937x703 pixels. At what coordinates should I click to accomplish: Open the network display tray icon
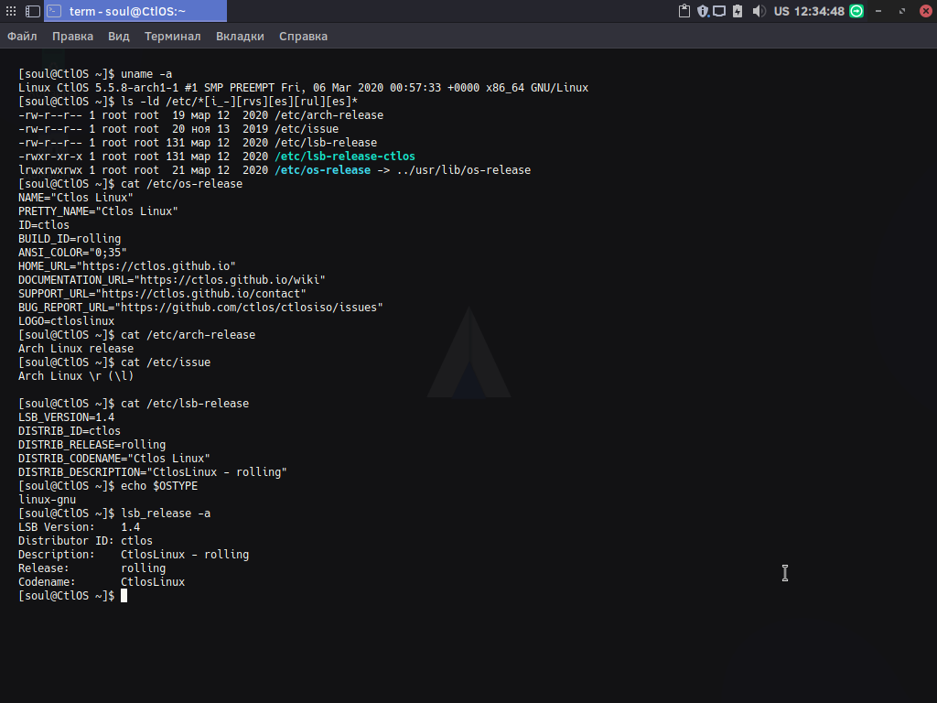click(x=719, y=11)
